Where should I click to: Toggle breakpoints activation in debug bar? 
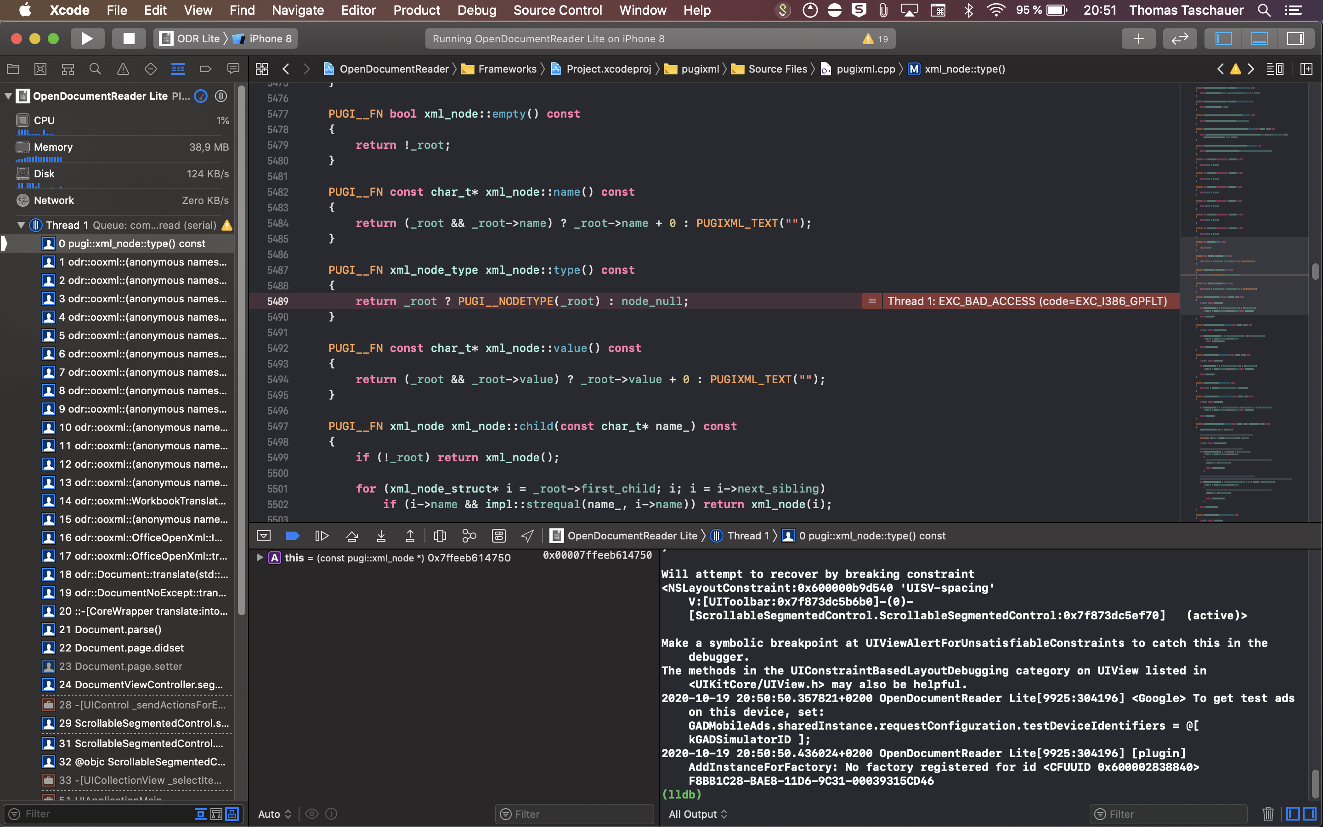293,536
